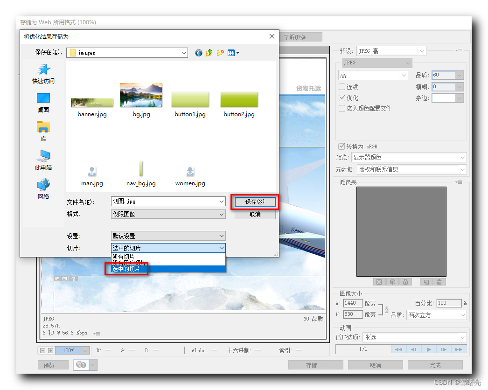This screenshot has height=390, width=488.
Task: Open Quick Access (快速访问) in sidebar
Action: (43, 74)
